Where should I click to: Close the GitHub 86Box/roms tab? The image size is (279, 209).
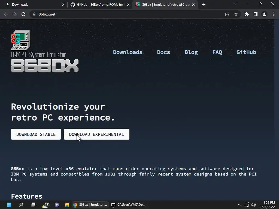(x=128, y=5)
